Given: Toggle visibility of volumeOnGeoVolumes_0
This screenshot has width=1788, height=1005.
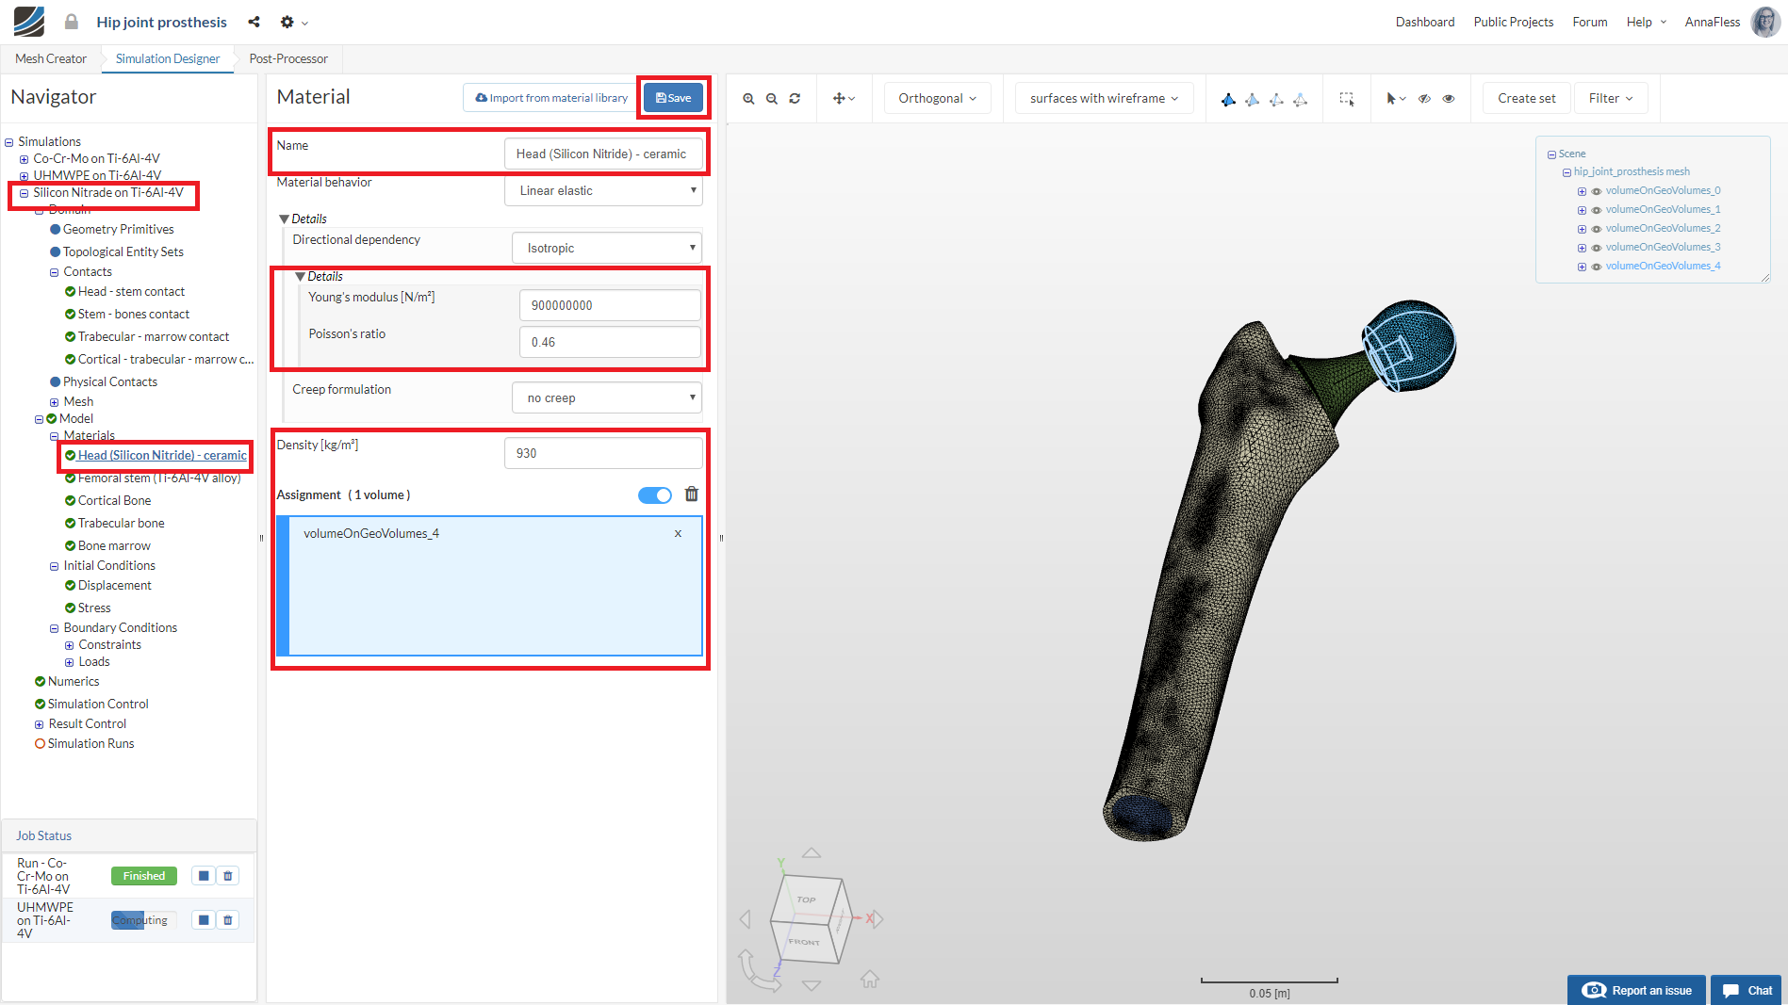Looking at the screenshot, I should pyautogui.click(x=1597, y=191).
